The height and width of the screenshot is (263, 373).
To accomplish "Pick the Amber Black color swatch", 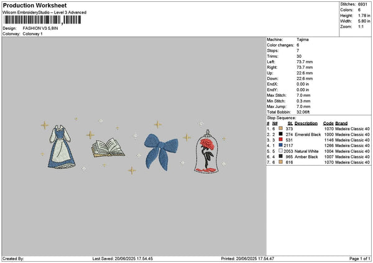I will click(281, 156).
